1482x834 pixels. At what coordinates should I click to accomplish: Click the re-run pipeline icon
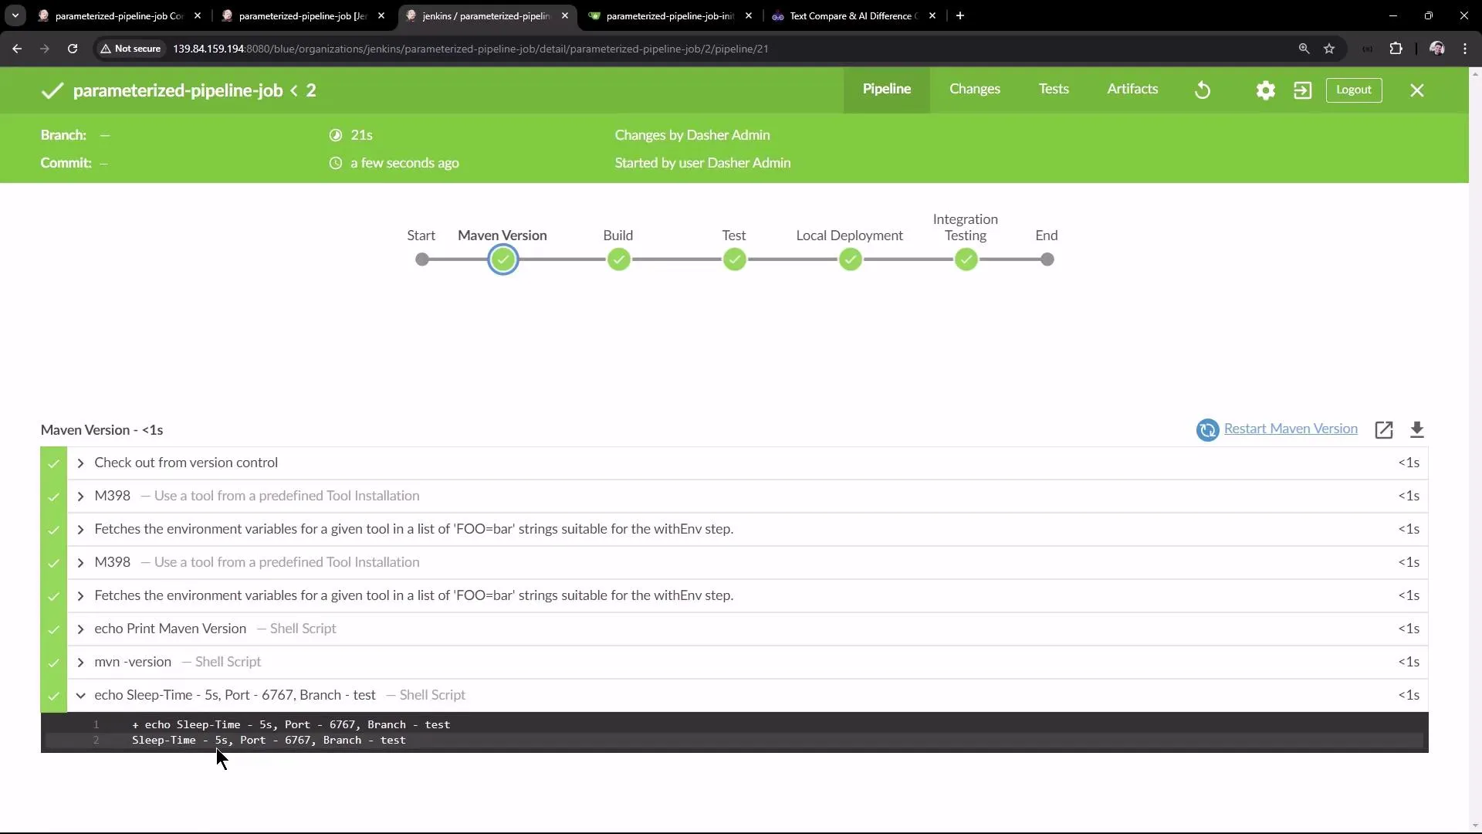pos(1203,90)
